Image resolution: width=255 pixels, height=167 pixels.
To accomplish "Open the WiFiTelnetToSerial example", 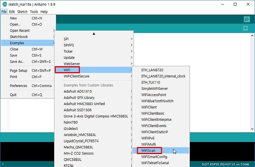I will [x=161, y=163].
